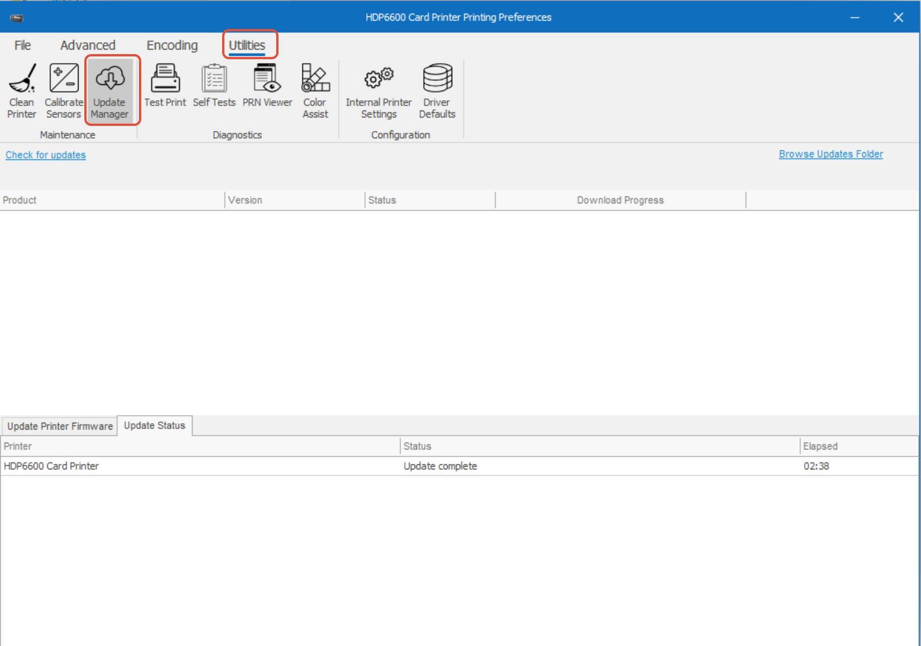Run a Test Print
This screenshot has height=646, width=921.
(165, 85)
